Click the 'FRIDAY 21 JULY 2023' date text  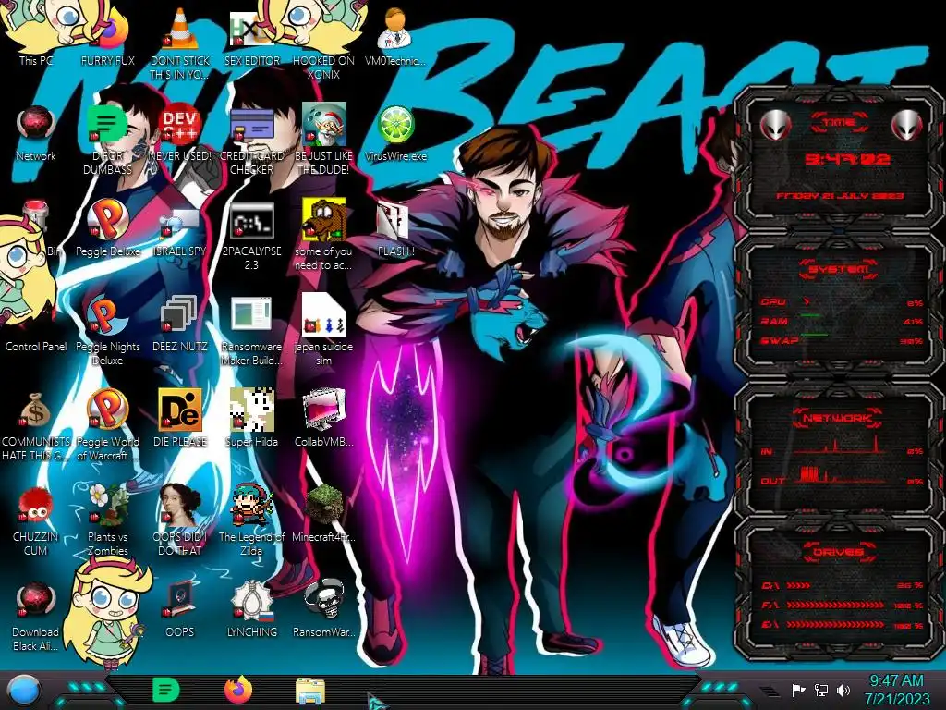point(840,196)
